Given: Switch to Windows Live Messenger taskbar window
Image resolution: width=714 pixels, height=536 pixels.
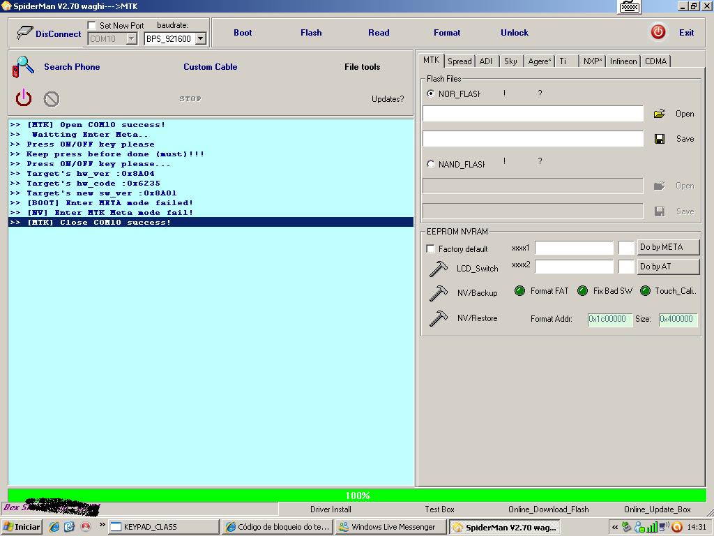Looking at the screenshot, I should [391, 527].
